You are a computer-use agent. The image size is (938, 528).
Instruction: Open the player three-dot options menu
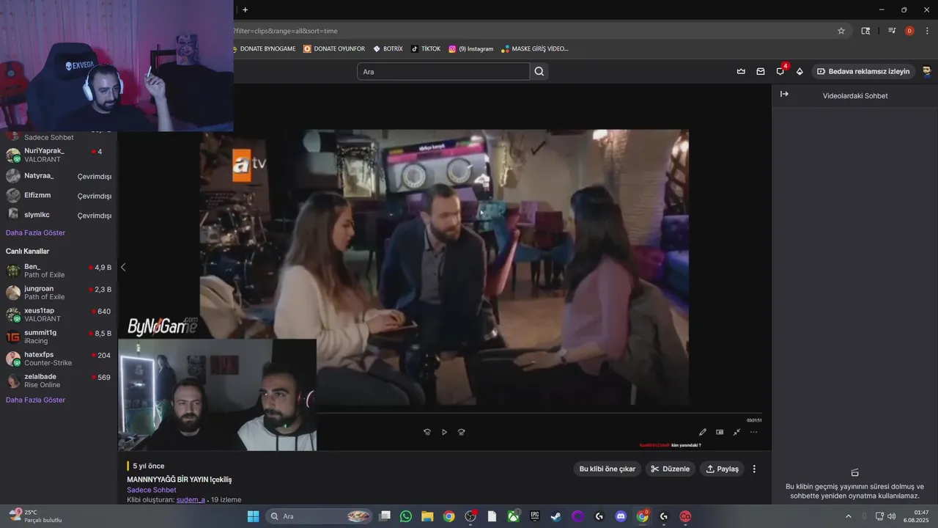click(x=753, y=432)
